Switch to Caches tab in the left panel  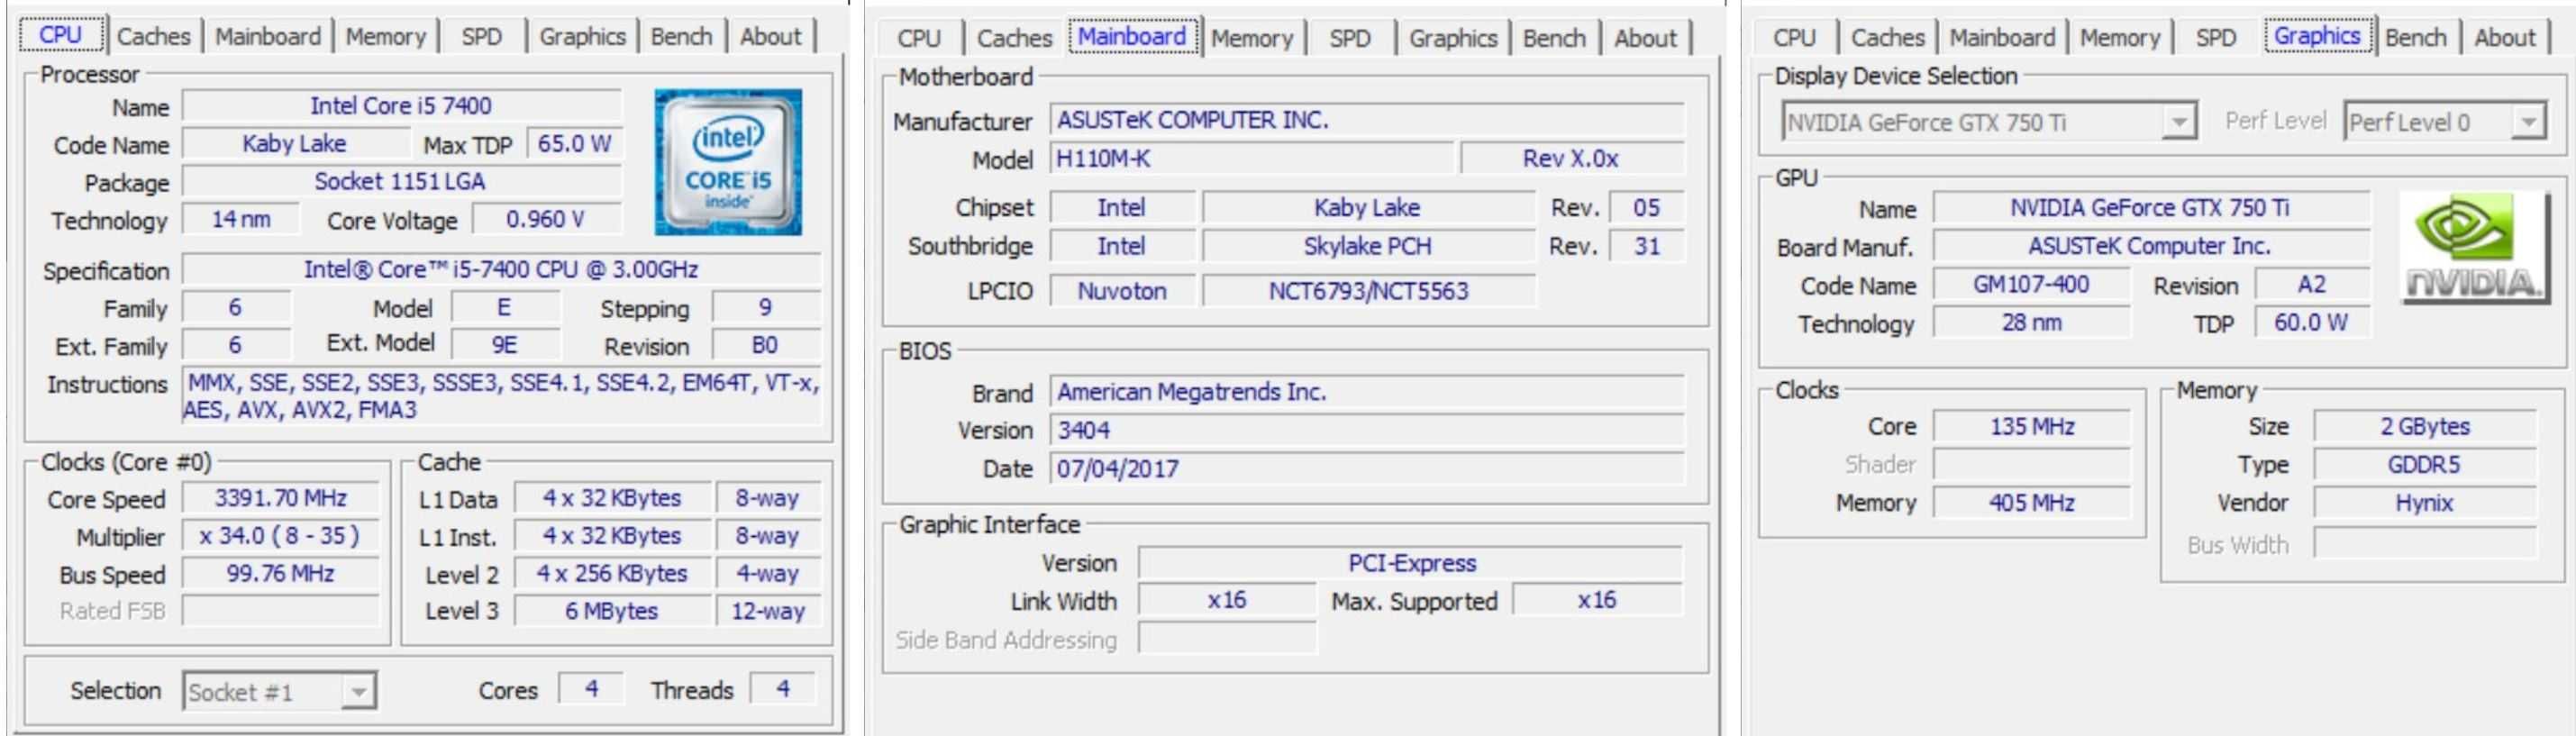tap(153, 36)
